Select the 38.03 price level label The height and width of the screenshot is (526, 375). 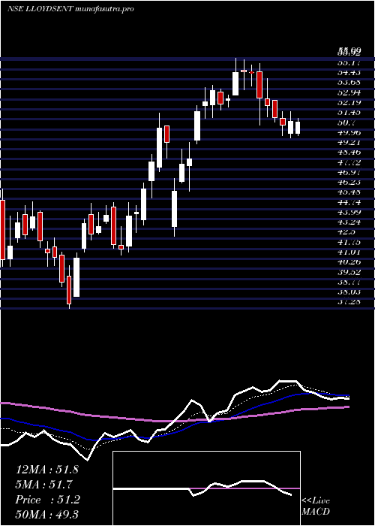coord(349,292)
